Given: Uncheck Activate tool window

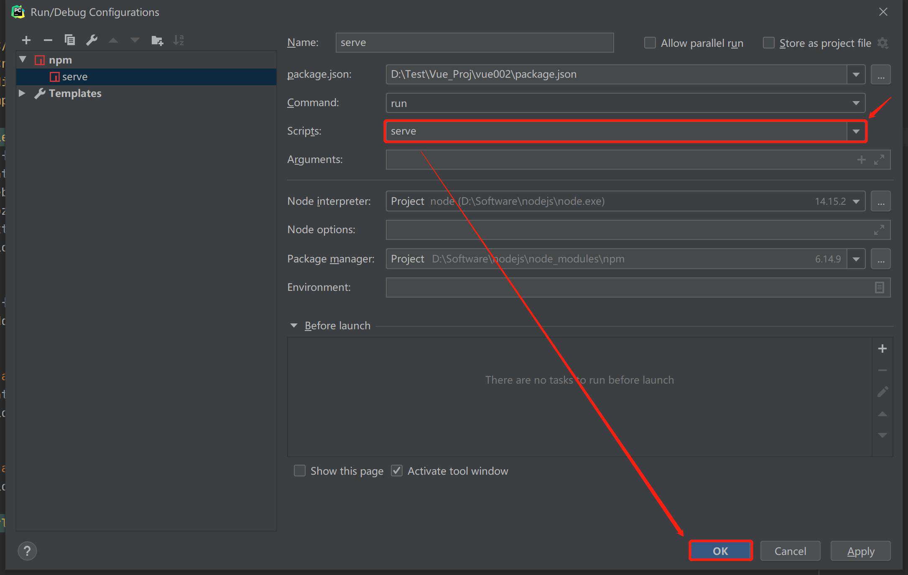Looking at the screenshot, I should 397,471.
